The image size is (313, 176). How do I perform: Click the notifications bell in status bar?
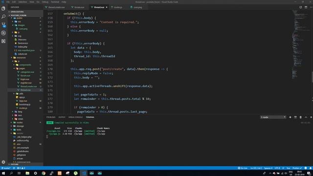coord(311,168)
